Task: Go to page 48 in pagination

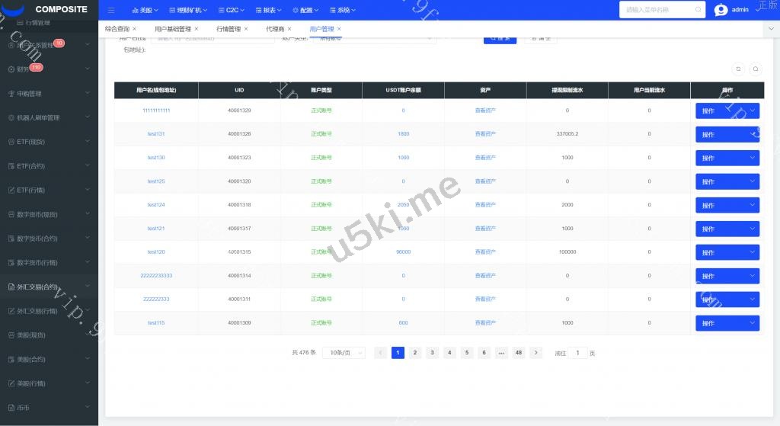Action: (519, 353)
